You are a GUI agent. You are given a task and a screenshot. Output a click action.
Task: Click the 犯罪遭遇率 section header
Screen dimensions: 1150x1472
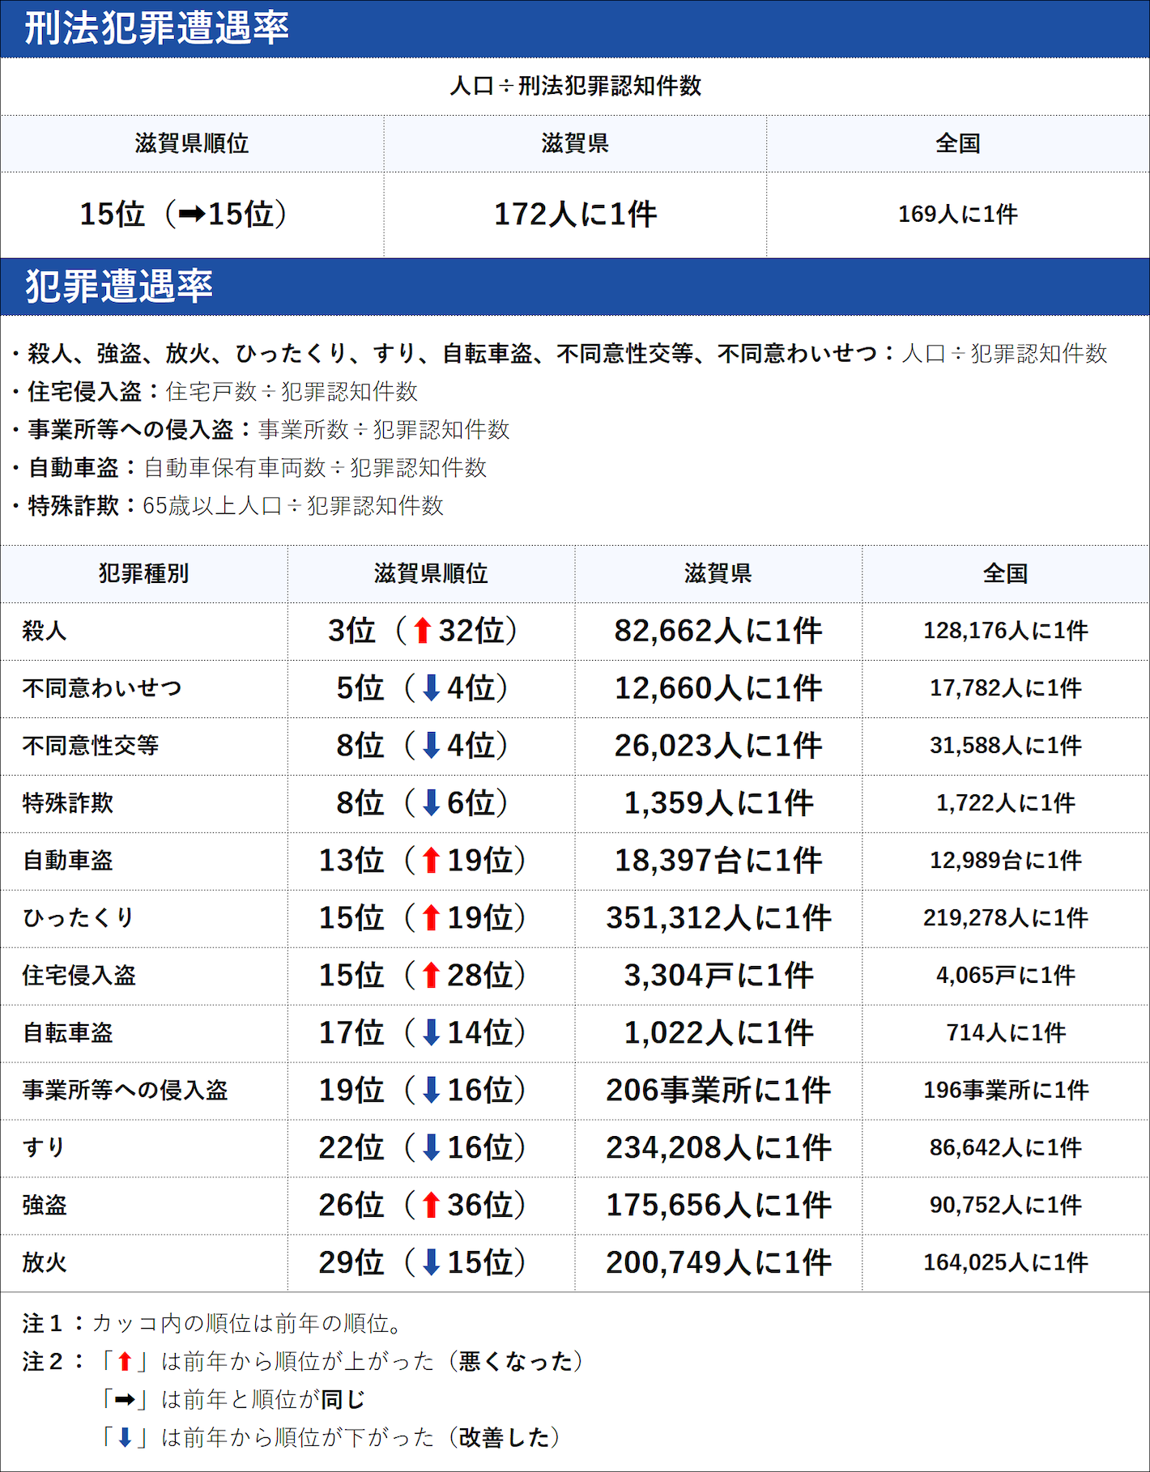119,287
